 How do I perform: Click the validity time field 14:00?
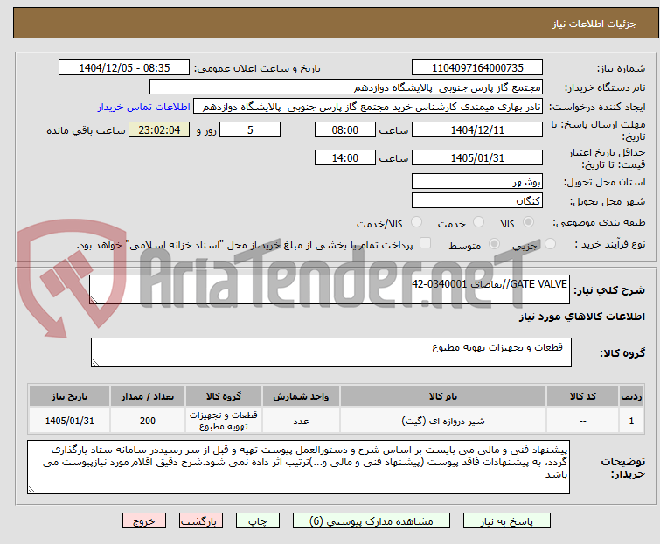pos(345,158)
